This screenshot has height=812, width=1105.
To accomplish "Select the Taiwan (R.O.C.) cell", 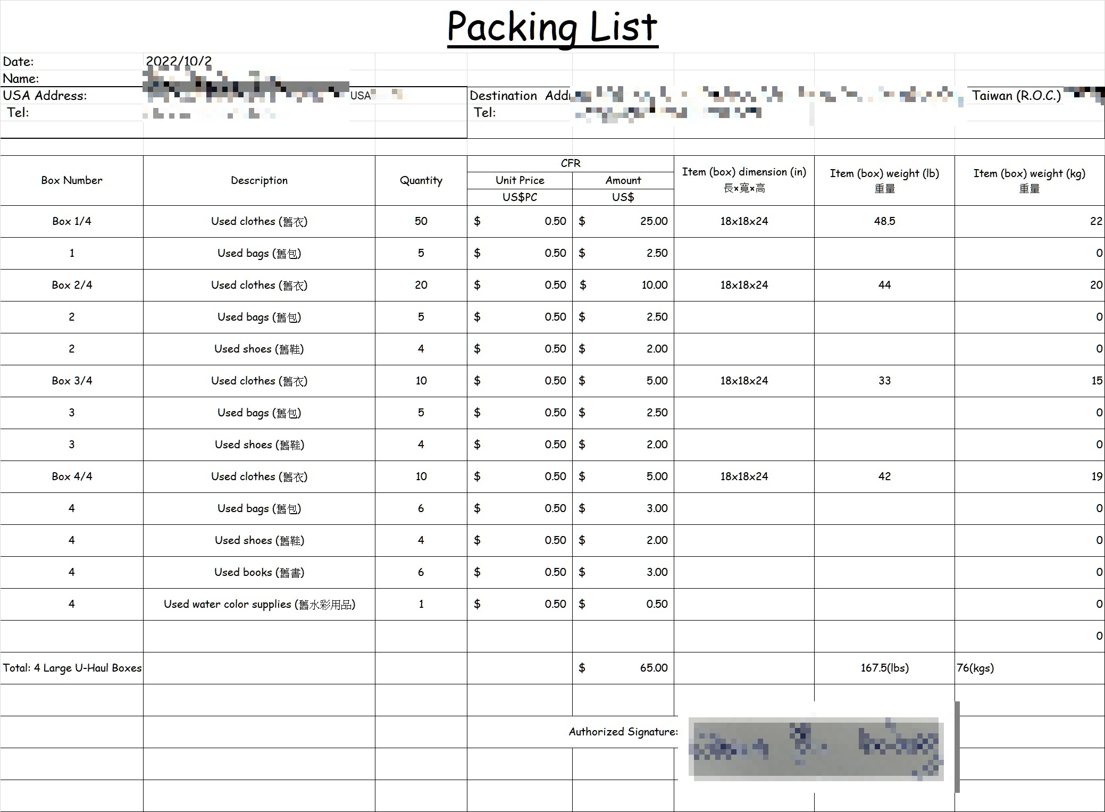I will tap(1016, 96).
